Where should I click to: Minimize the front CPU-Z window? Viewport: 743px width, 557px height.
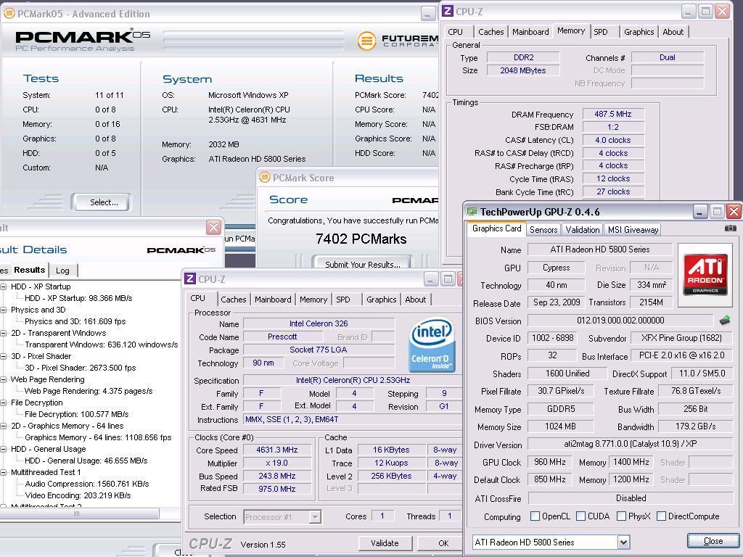431,279
